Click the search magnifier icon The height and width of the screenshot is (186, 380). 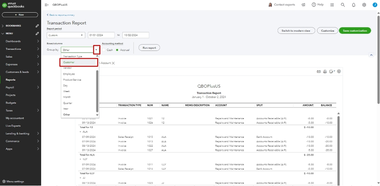[343, 5]
